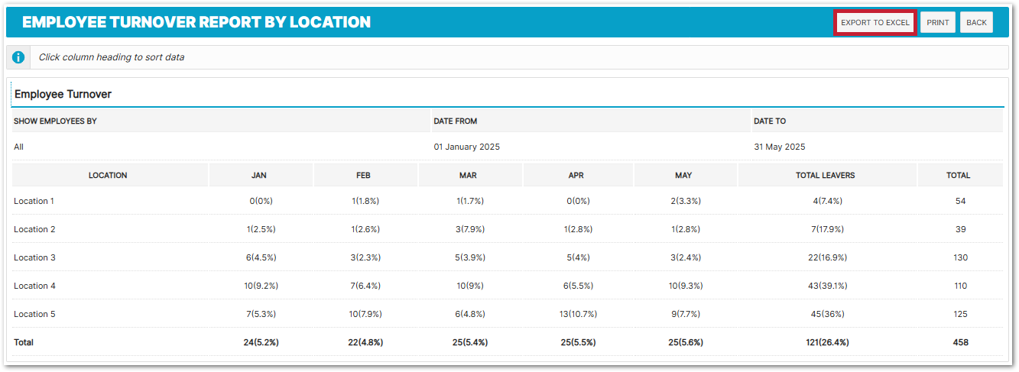This screenshot has width=1019, height=372.
Task: Click the 31 May 2025 date value
Action: 779,147
